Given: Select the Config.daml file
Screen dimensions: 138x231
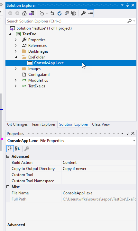Looking at the screenshot, I should click(39, 75).
